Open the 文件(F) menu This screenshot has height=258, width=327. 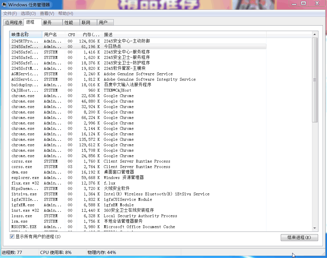click(10, 14)
